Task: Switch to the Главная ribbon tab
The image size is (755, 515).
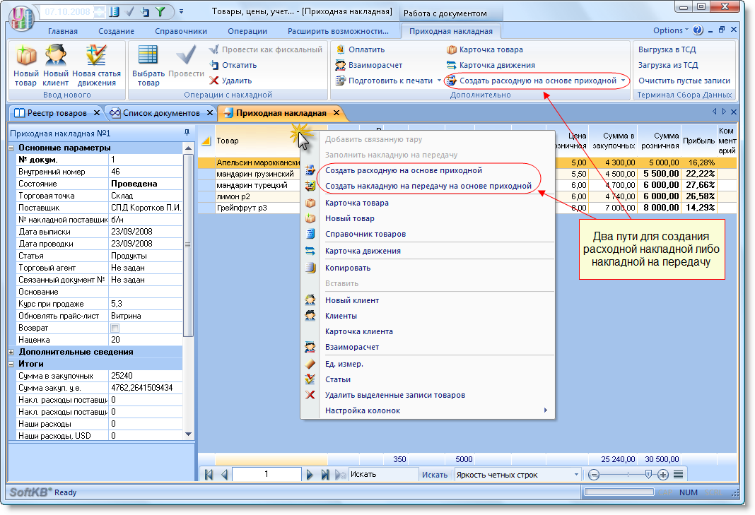Action: pyautogui.click(x=63, y=31)
